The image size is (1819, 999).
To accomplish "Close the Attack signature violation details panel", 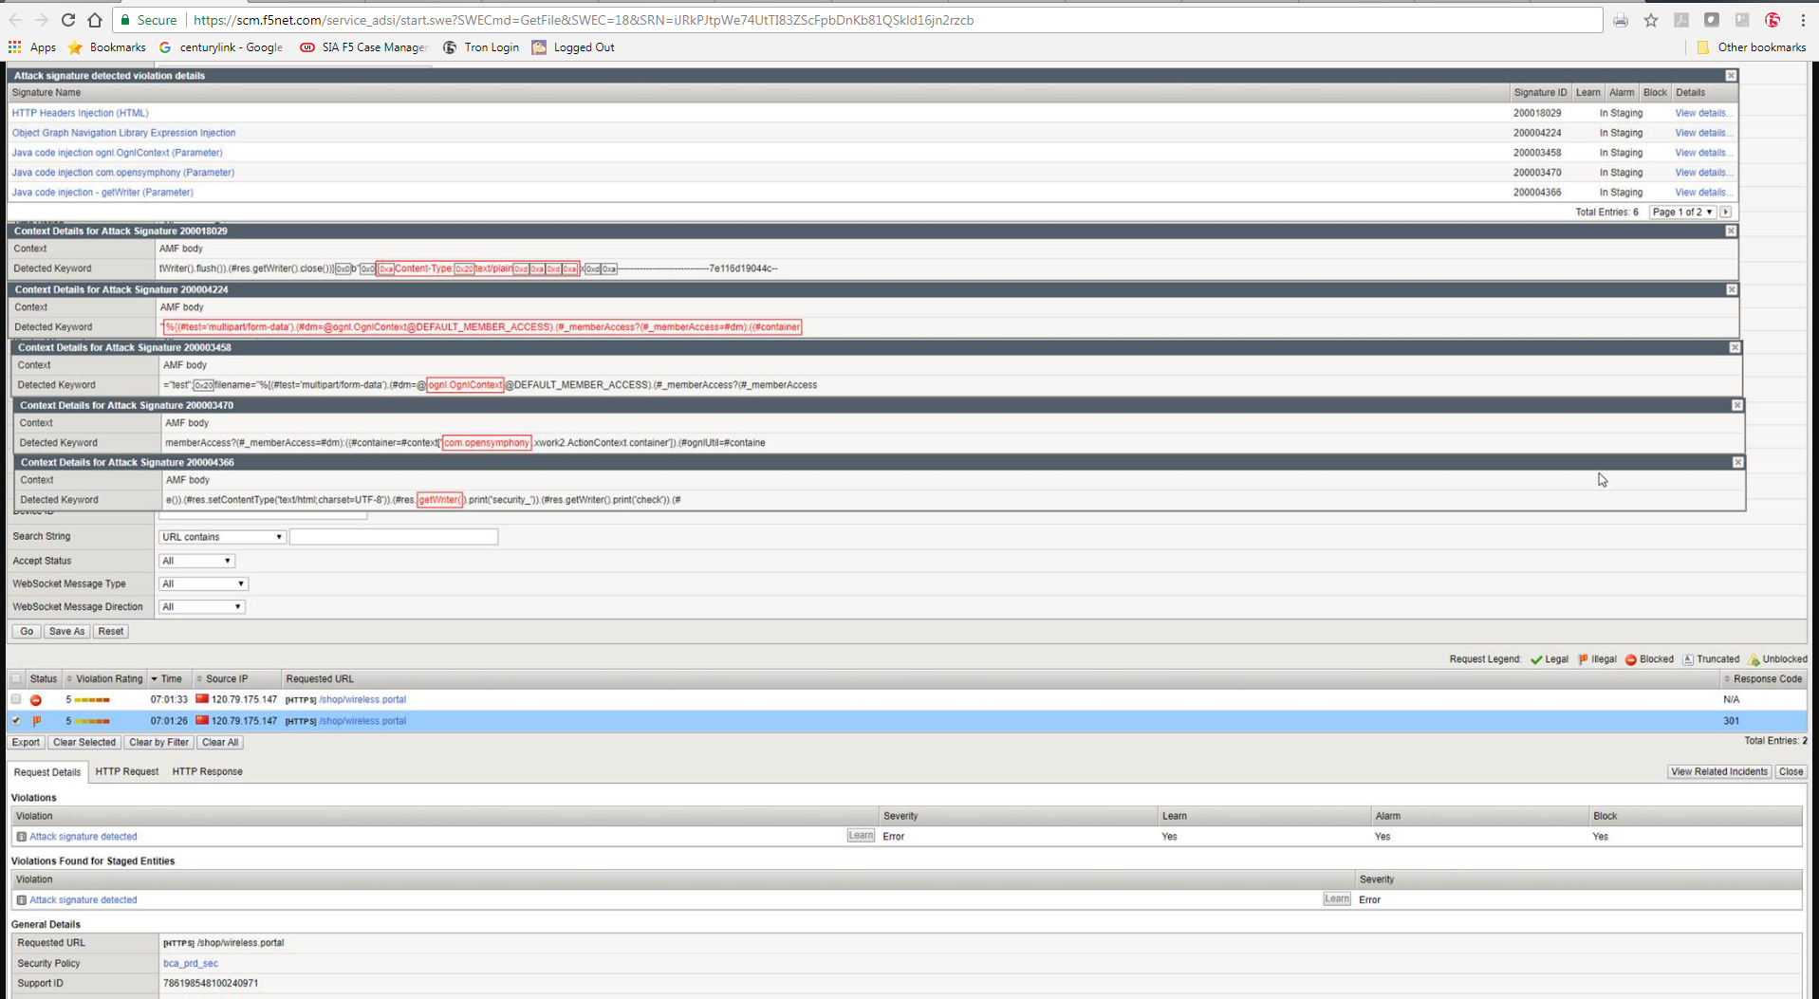I will click(1731, 75).
